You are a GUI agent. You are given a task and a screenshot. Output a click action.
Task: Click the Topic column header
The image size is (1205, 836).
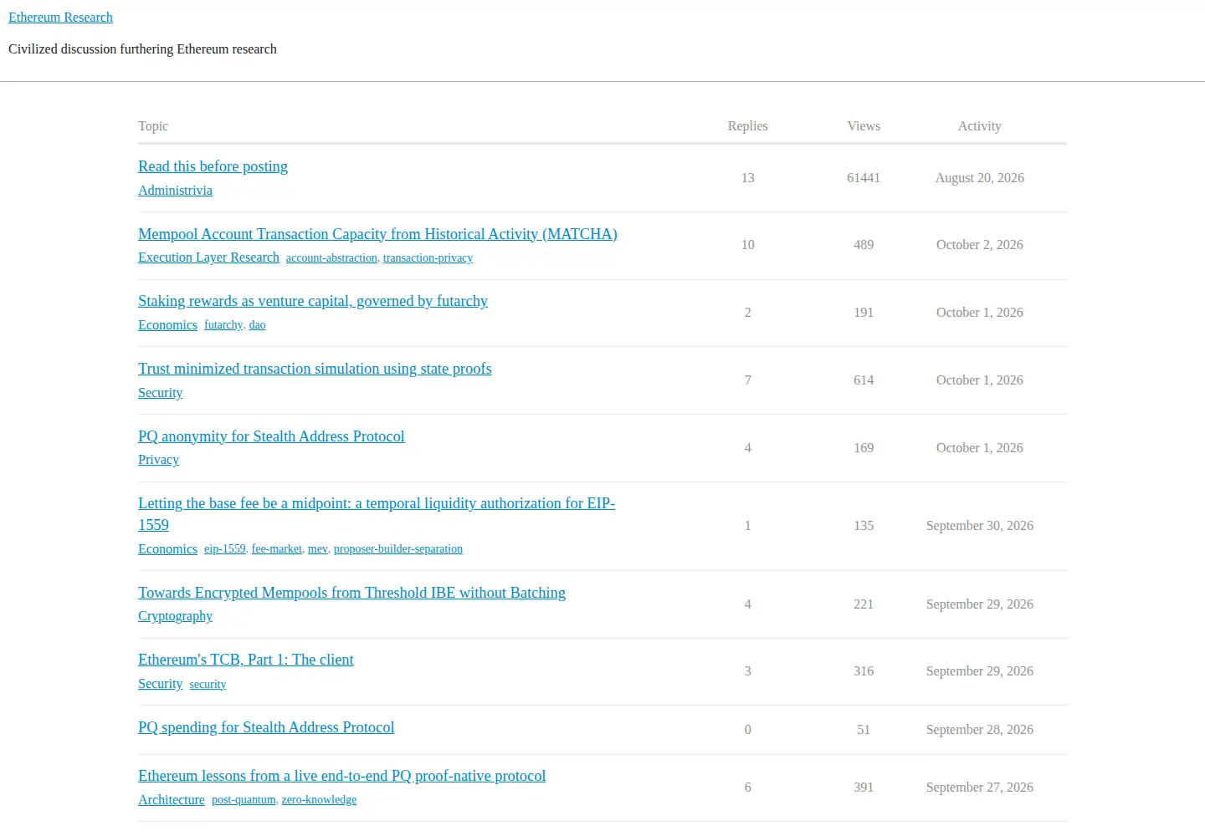(x=153, y=126)
